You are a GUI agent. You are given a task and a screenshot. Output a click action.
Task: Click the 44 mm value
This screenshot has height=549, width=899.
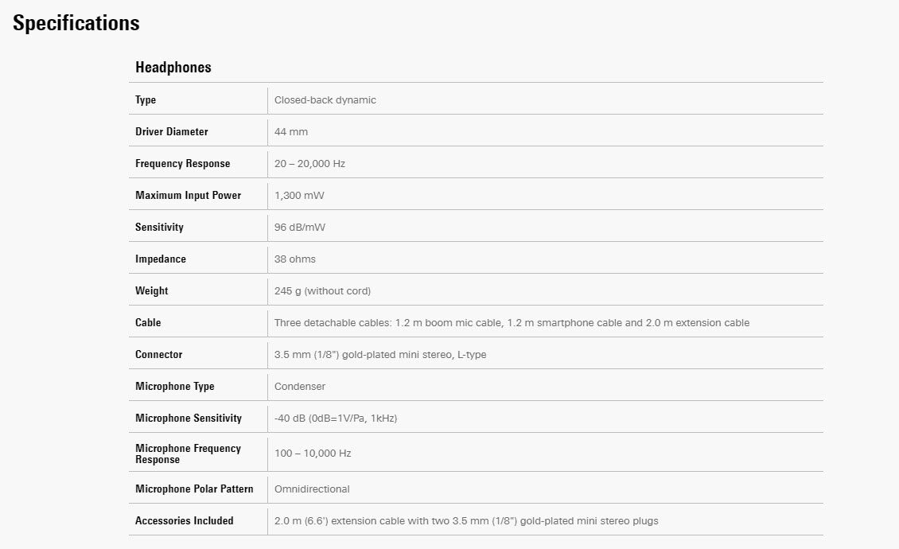point(290,132)
